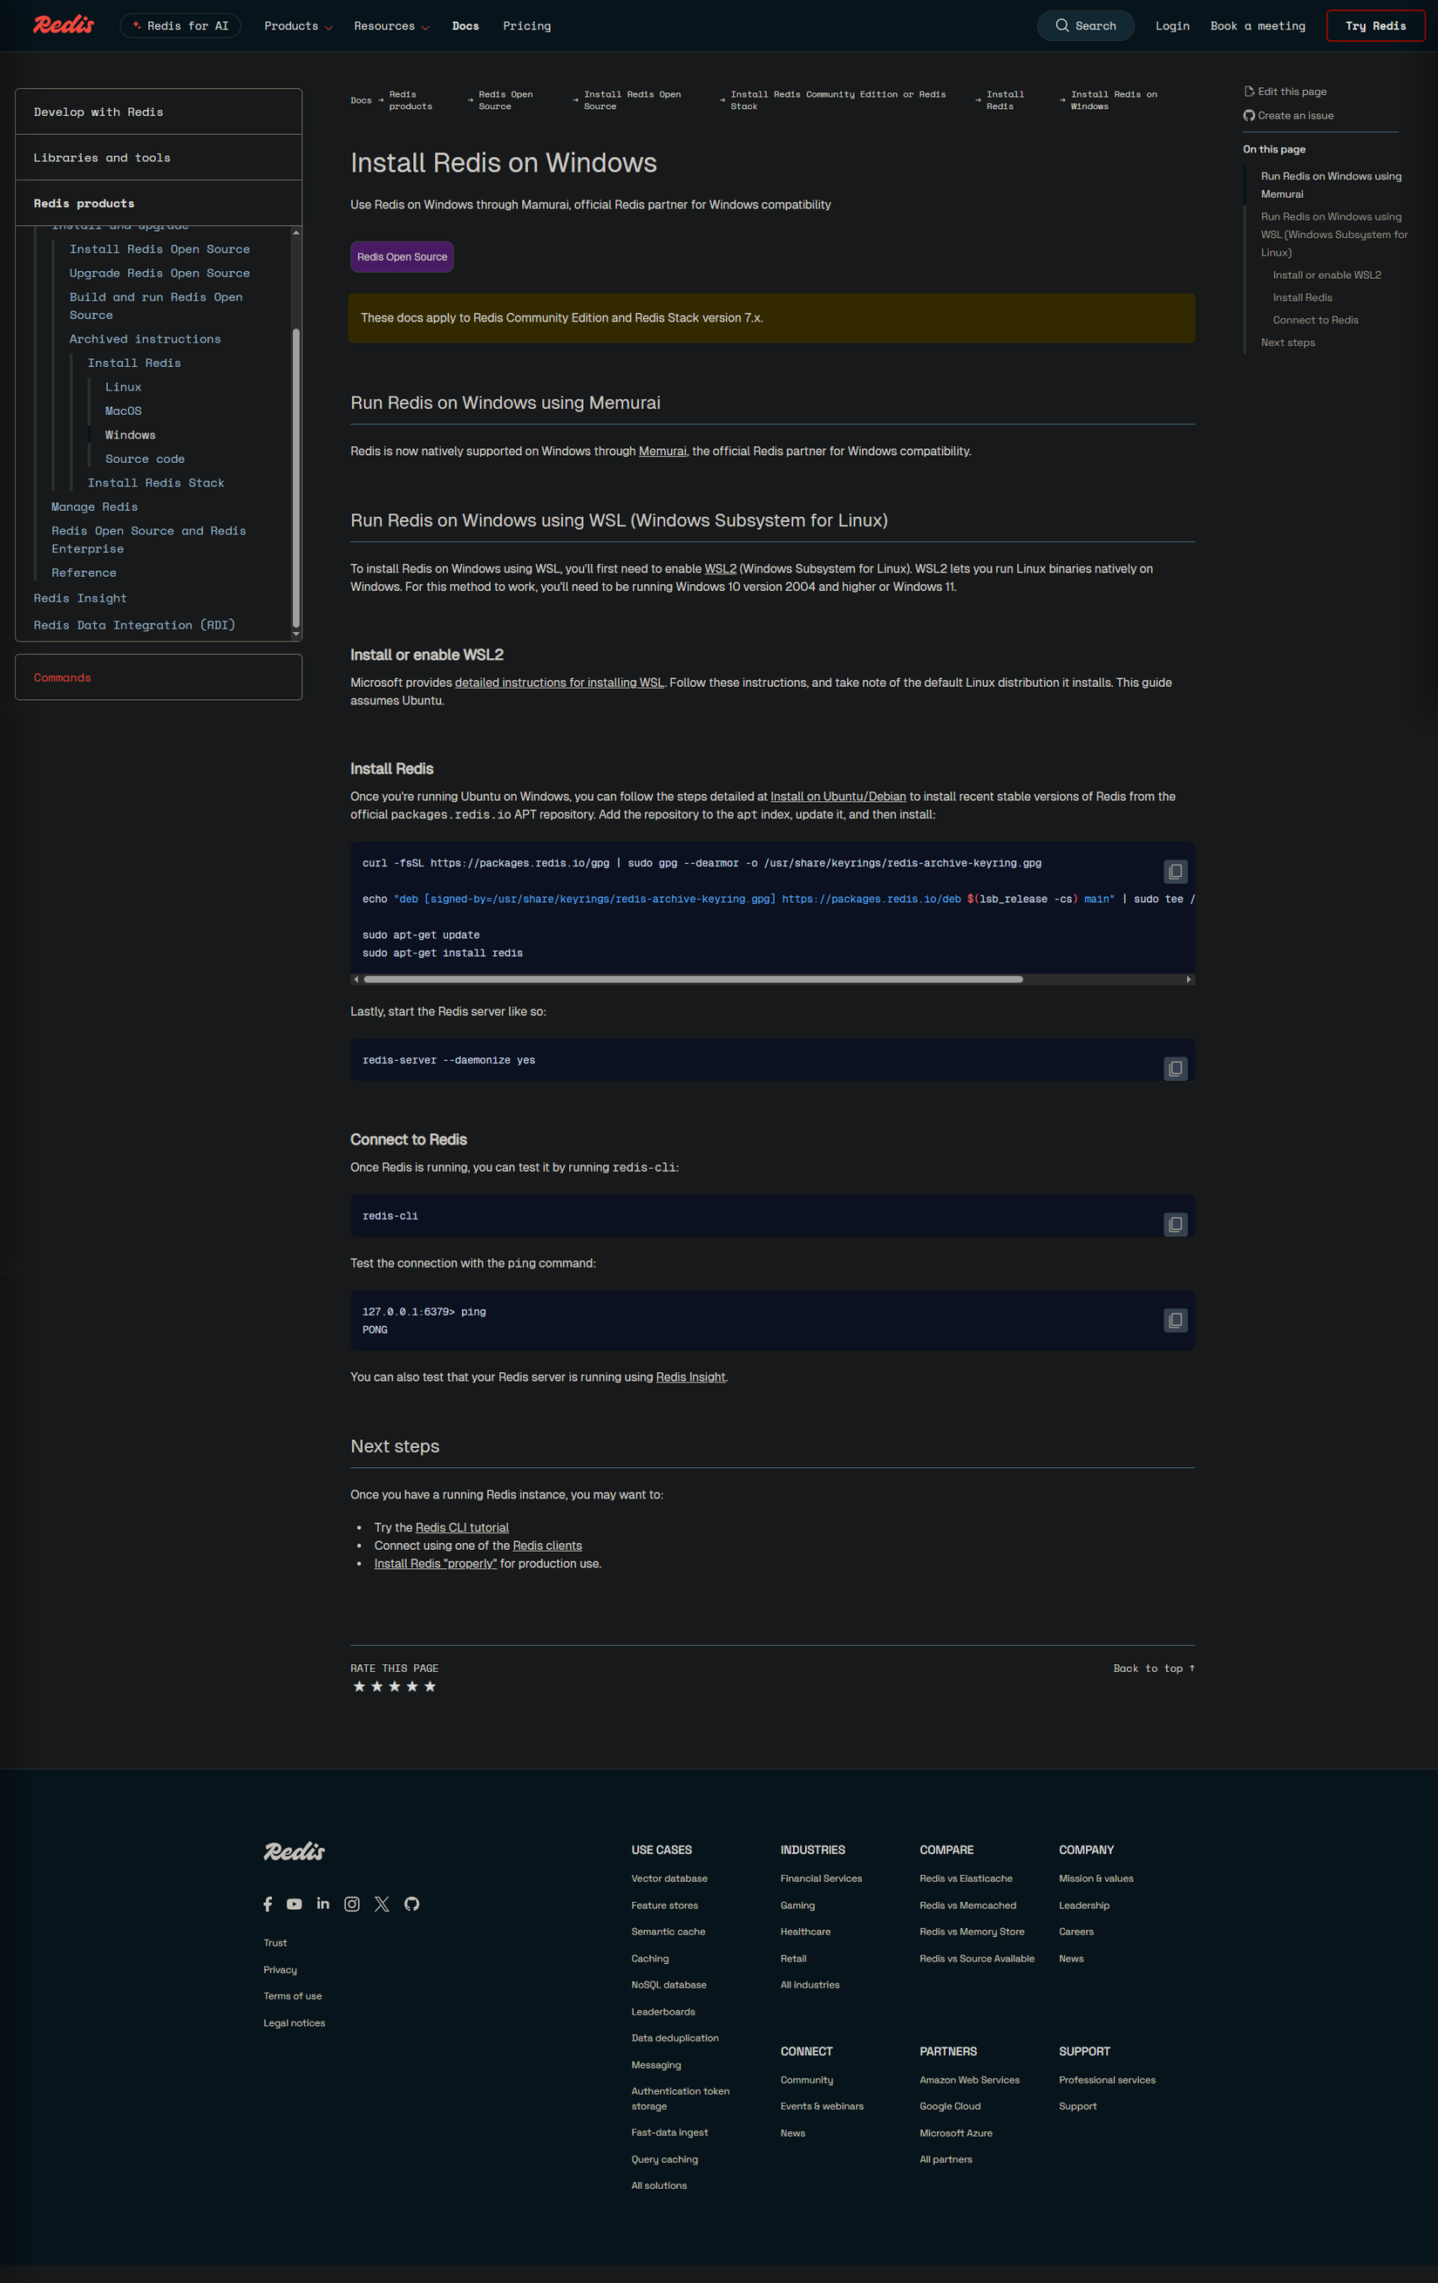Open the Products dropdown

[298, 25]
